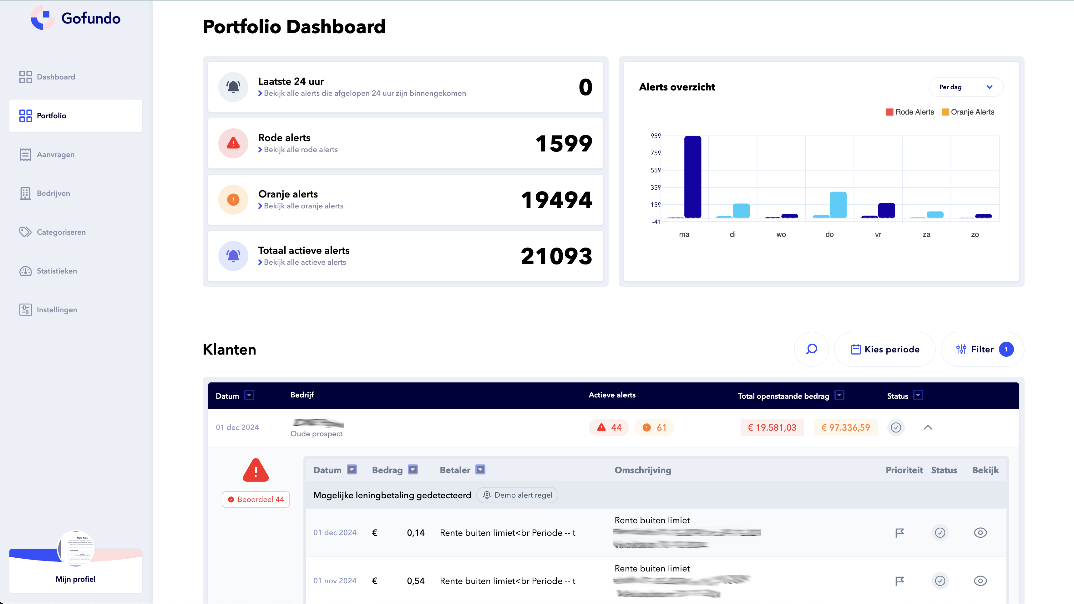The height and width of the screenshot is (604, 1074).
Task: Open the Total openstaande bedrag sort dropdown
Action: (839, 395)
